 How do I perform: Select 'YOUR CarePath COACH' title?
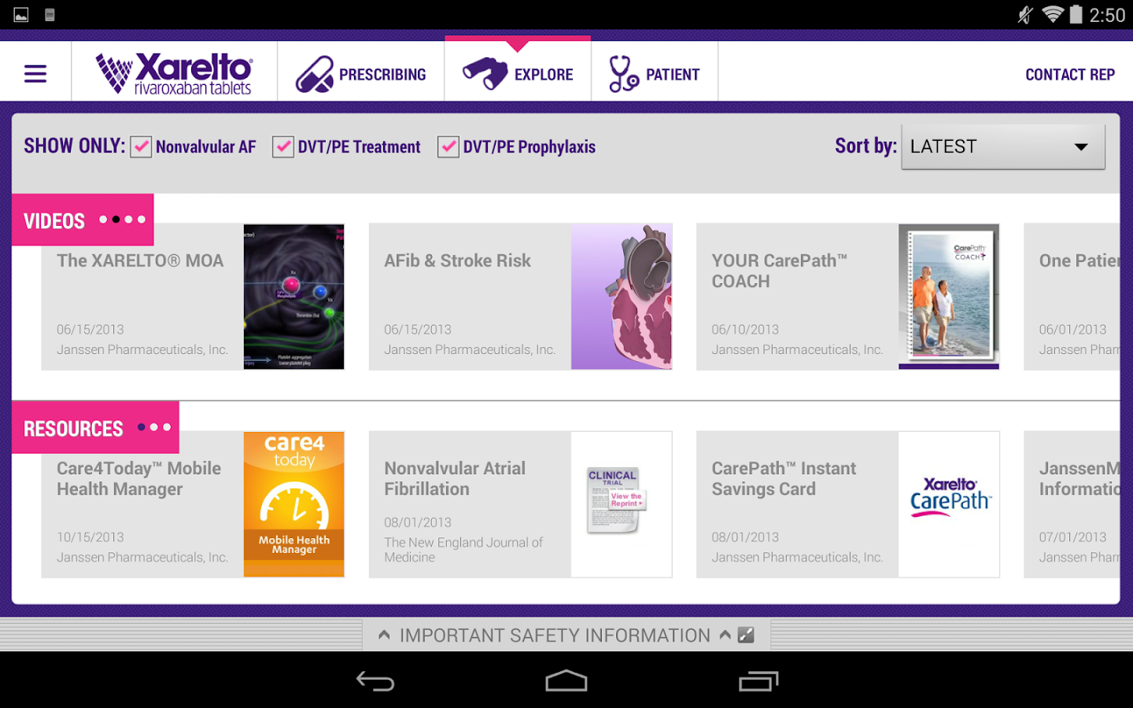click(780, 271)
